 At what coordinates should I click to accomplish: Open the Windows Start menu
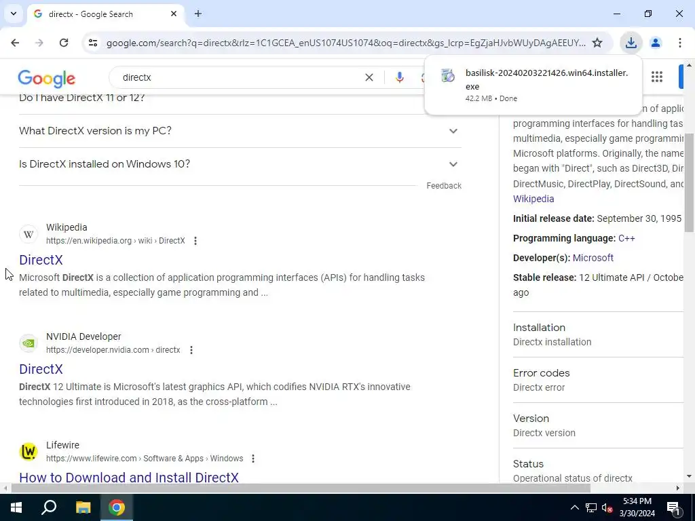tap(16, 507)
